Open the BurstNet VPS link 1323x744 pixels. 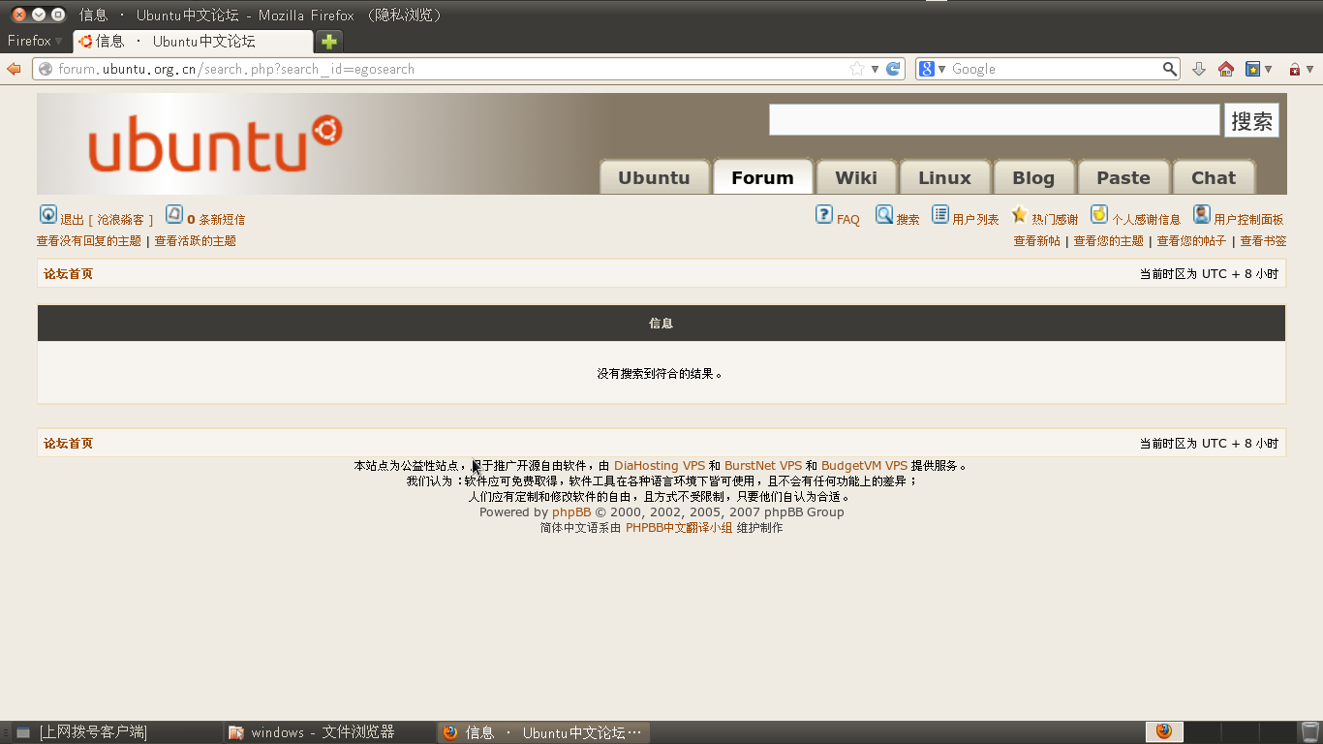(x=763, y=466)
